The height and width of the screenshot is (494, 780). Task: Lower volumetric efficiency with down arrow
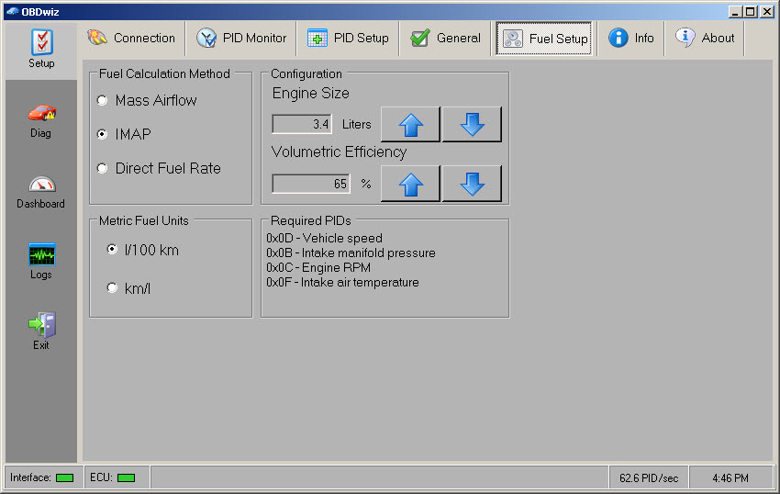click(x=472, y=184)
